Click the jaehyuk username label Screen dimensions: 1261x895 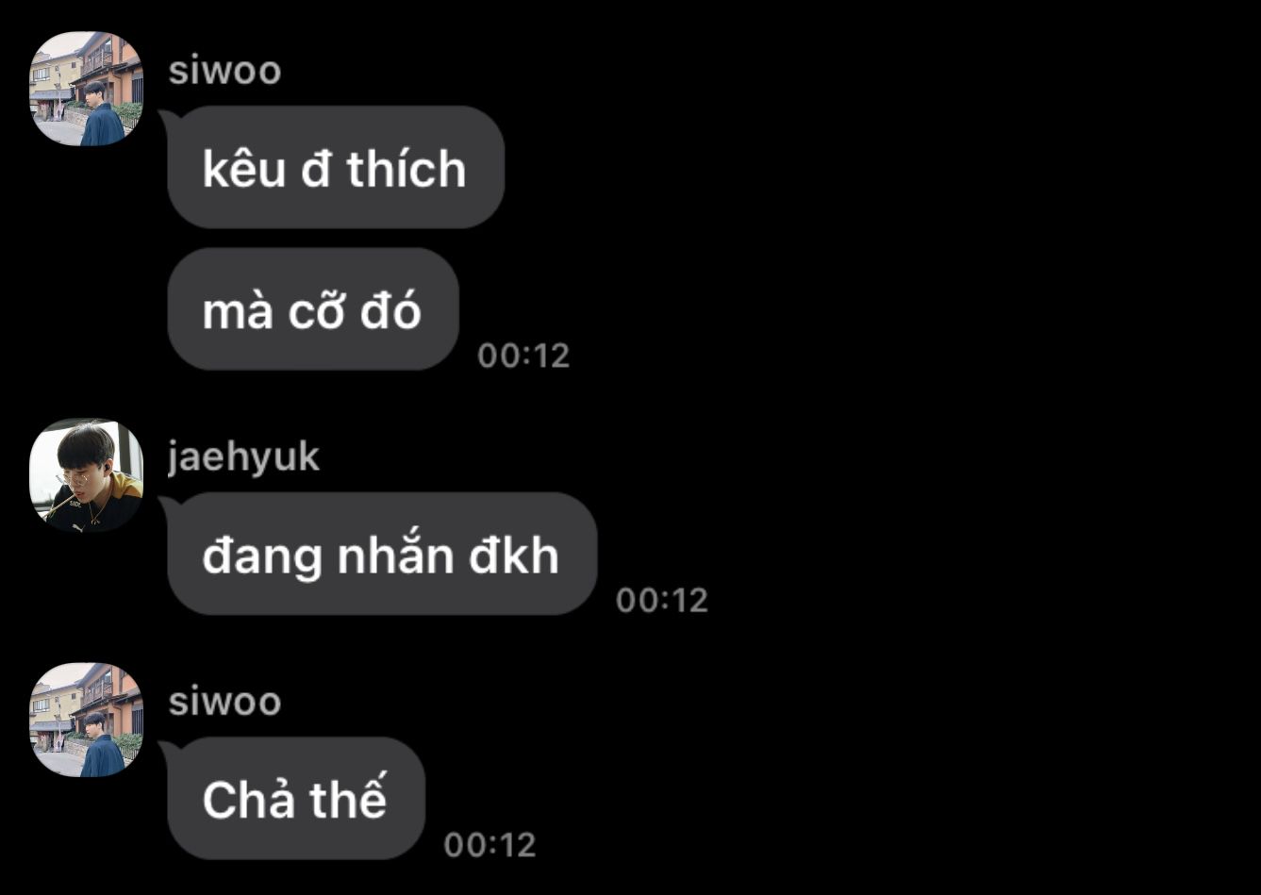(x=243, y=458)
